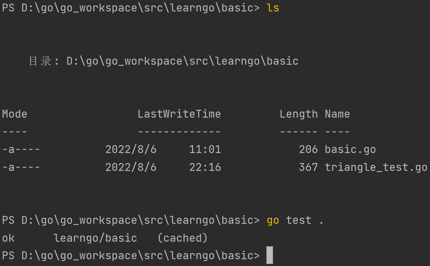Screen dimensions: 430x266
Task: Click the learngo/basic package name
Action: coord(95,238)
